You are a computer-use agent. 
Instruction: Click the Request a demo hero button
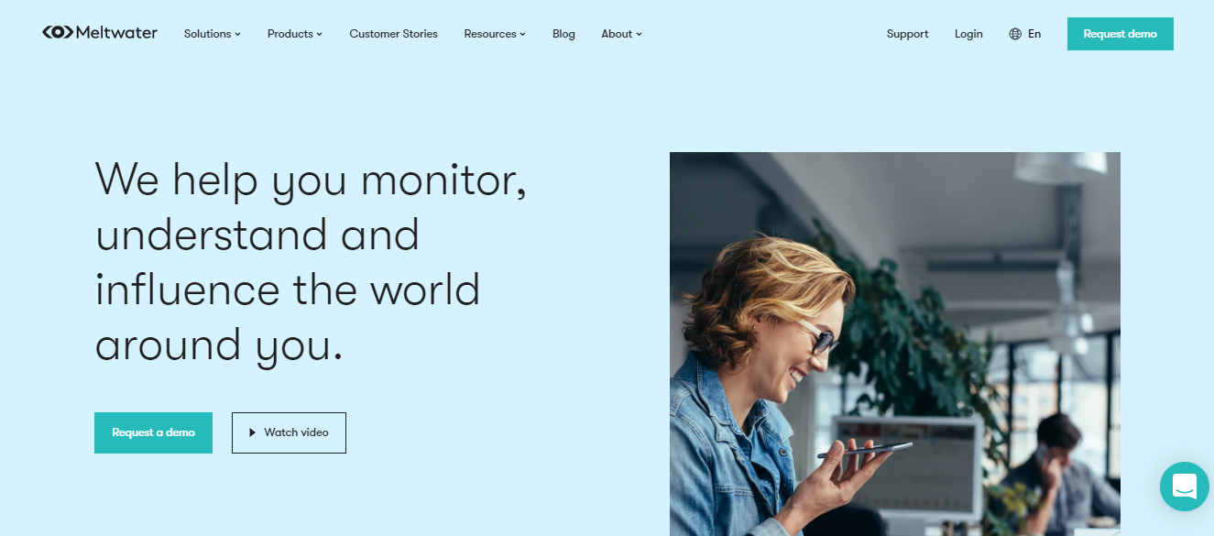pyautogui.click(x=153, y=432)
